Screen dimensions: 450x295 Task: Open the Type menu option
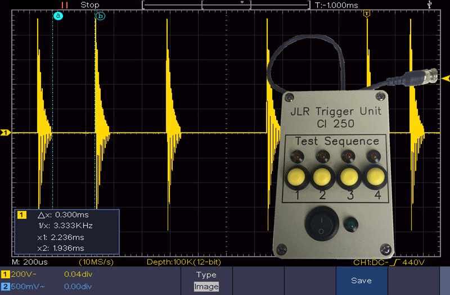click(x=206, y=275)
